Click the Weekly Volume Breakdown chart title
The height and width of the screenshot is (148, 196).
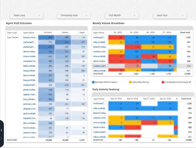tap(108, 23)
